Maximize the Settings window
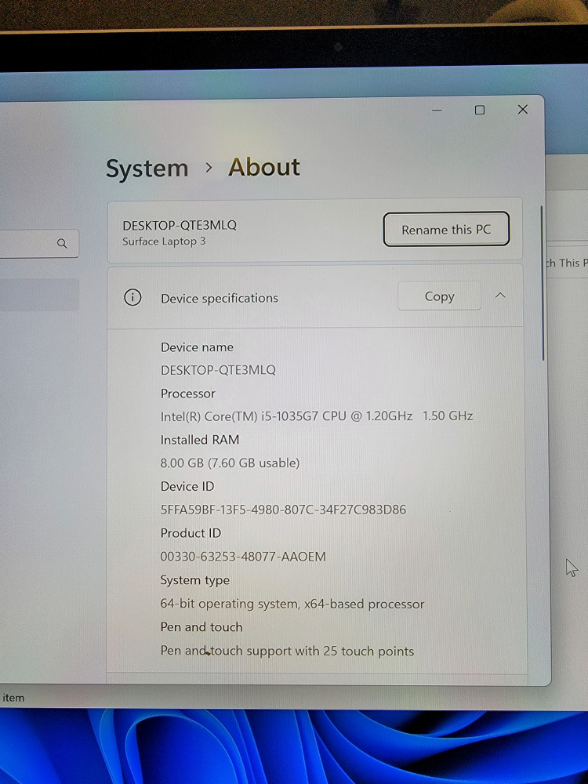Image resolution: width=588 pixels, height=784 pixels. [480, 110]
